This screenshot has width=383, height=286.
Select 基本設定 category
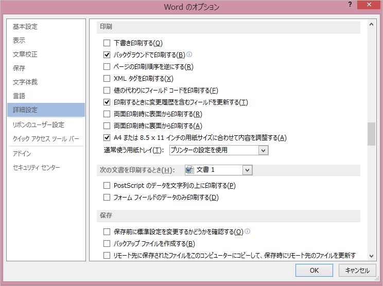click(46, 26)
